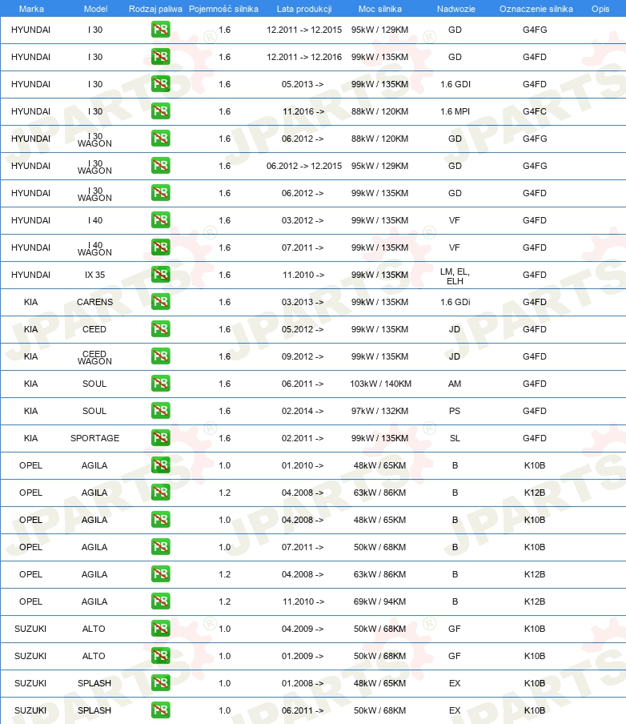Viewport: 626px width, 724px height.
Task: Click the SL body code cell
Action: tap(455, 438)
